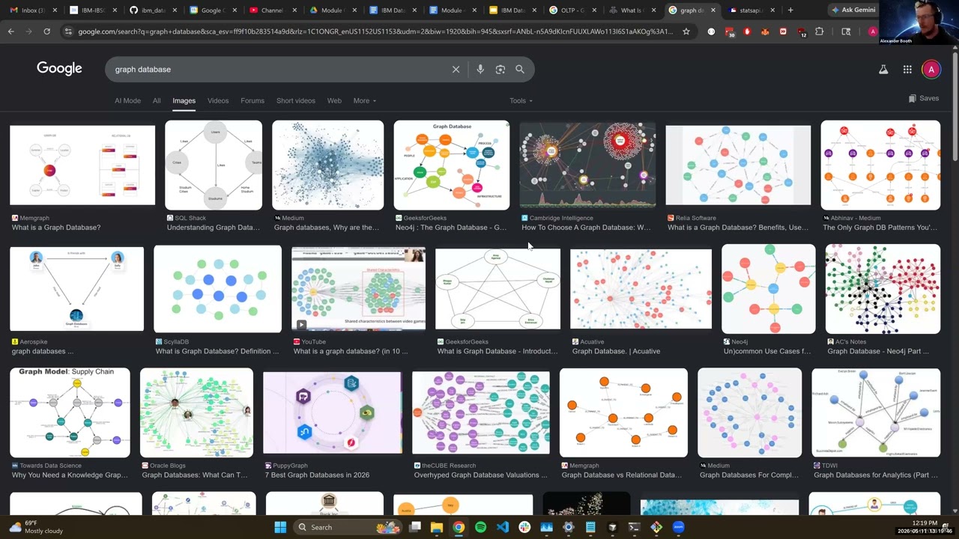This screenshot has width=959, height=539.
Task: Open Search Labs flask icon
Action: pyautogui.click(x=883, y=70)
